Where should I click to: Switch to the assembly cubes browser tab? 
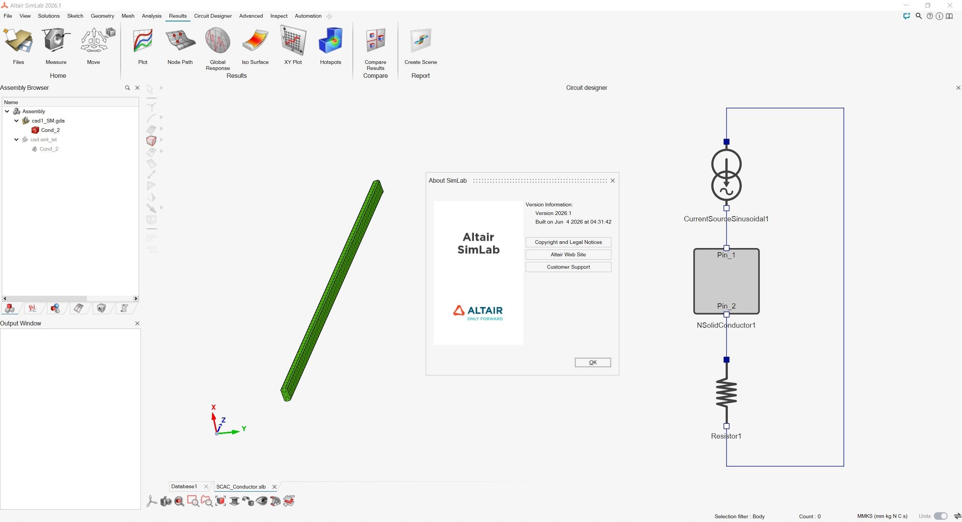point(10,309)
